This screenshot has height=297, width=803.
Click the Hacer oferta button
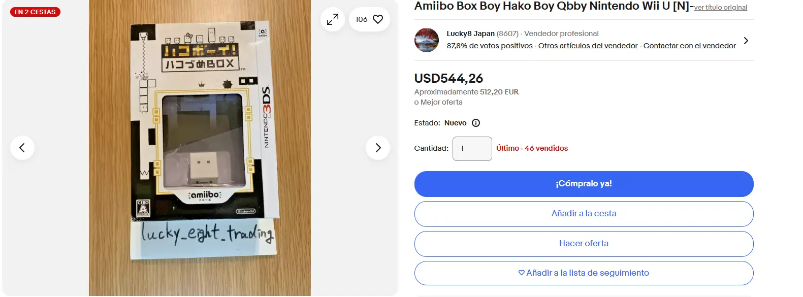pyautogui.click(x=584, y=244)
